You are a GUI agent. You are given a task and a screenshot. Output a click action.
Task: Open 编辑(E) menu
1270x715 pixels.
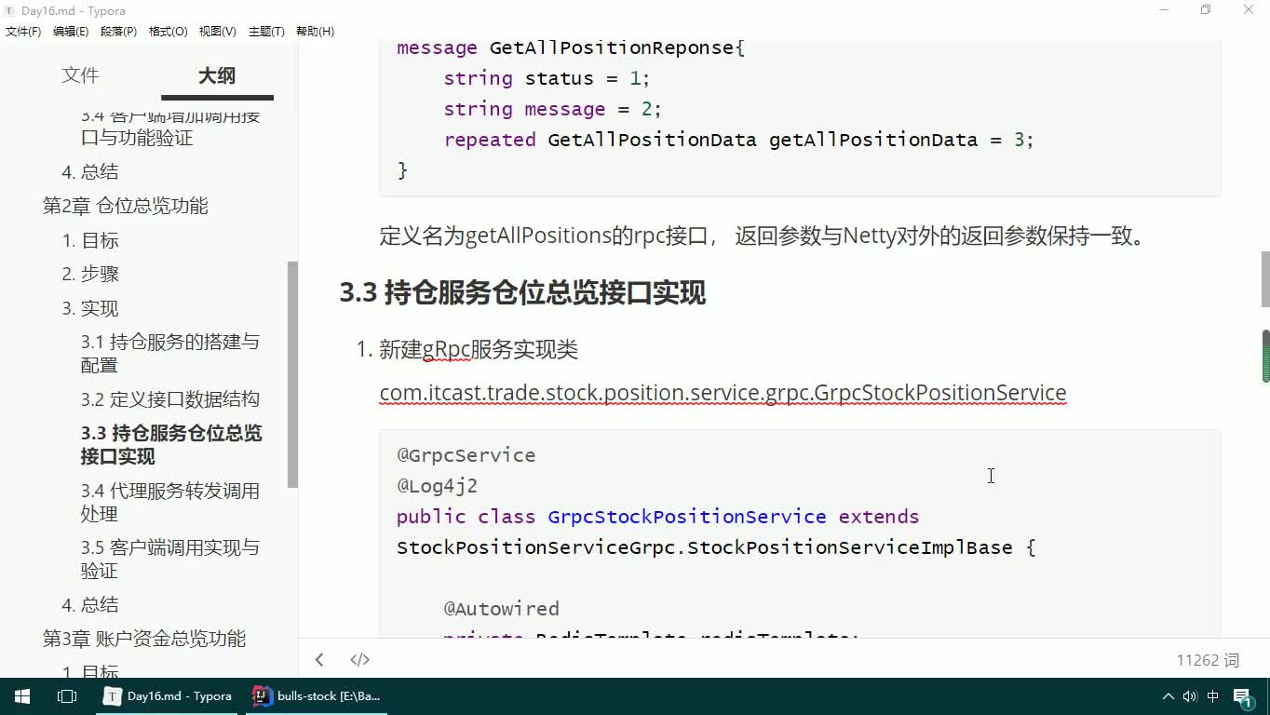pos(71,32)
